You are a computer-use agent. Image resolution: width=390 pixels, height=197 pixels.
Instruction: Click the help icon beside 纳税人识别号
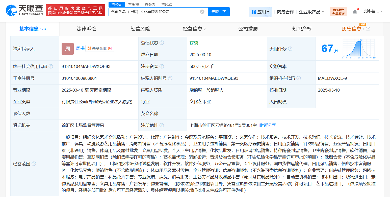click(170, 78)
